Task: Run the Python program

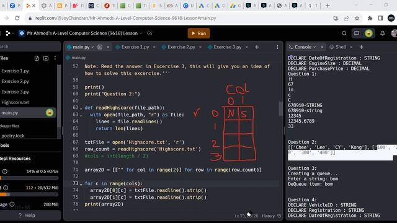Action: [198, 33]
